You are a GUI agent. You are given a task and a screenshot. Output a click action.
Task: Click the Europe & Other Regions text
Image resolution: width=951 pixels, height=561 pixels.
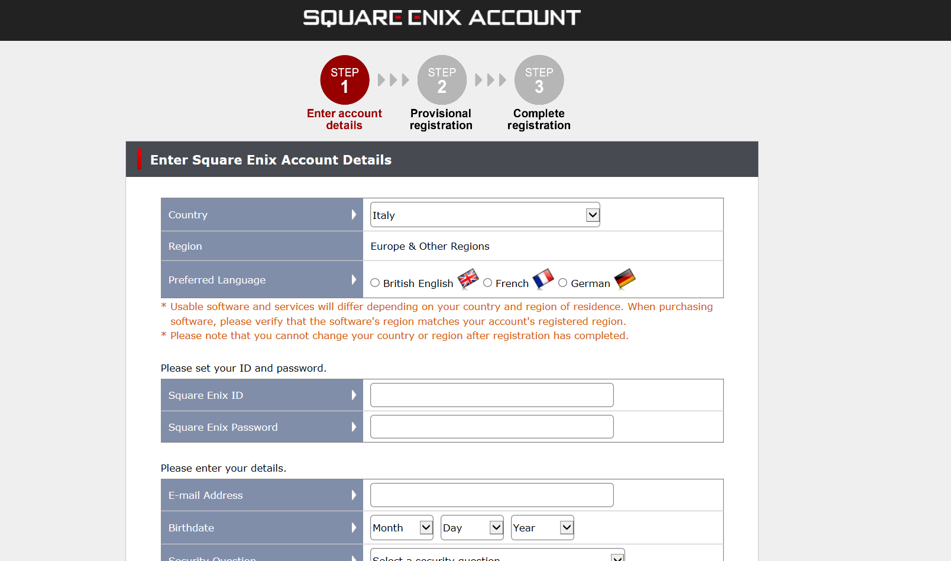(430, 246)
